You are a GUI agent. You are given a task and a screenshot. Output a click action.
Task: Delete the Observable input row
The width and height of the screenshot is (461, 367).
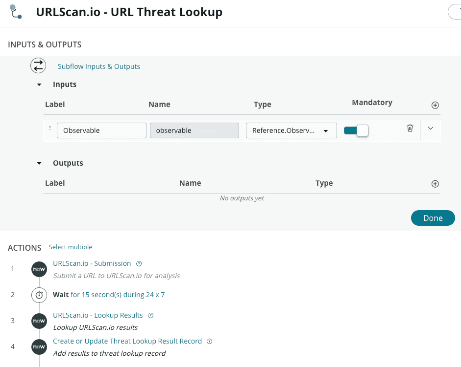[410, 128]
